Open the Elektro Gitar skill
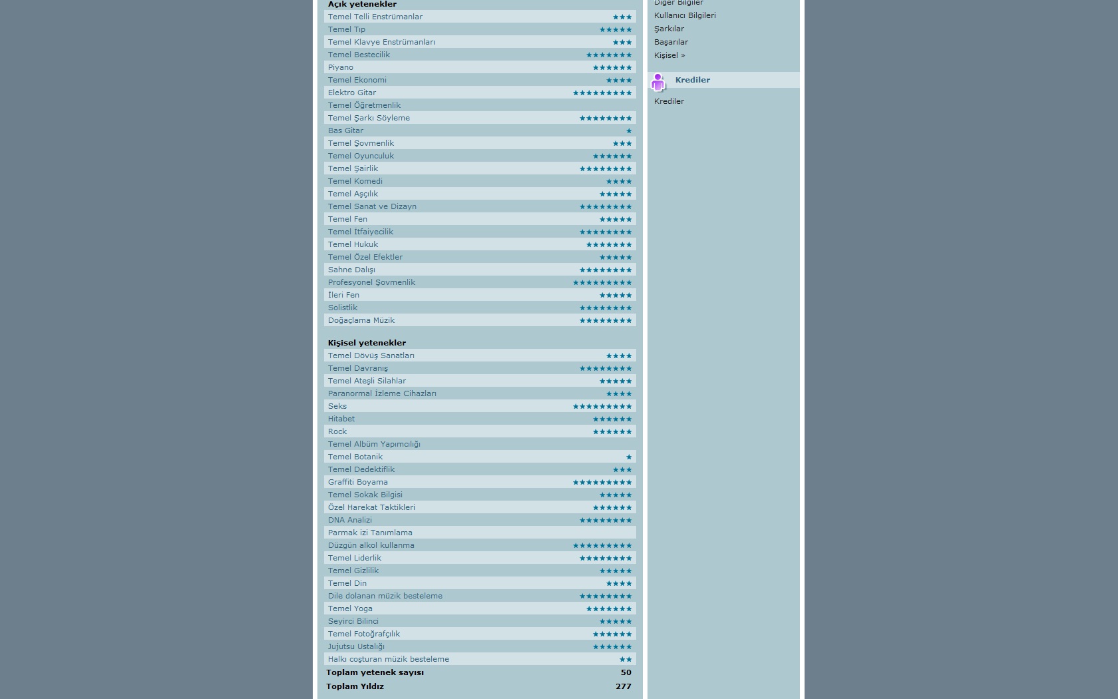The height and width of the screenshot is (699, 1118). [x=351, y=93]
